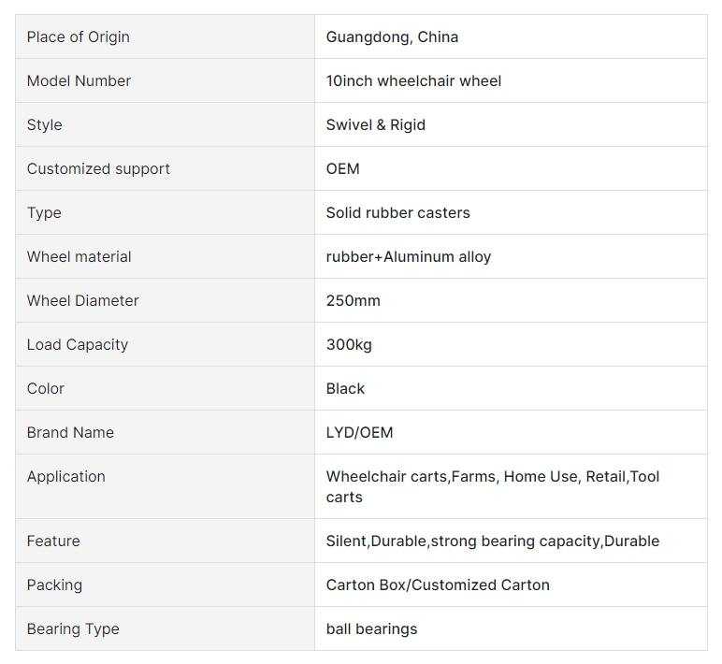The height and width of the screenshot is (664, 722).
Task: Select the rubber+Aluminum alloy value
Action: pos(409,256)
